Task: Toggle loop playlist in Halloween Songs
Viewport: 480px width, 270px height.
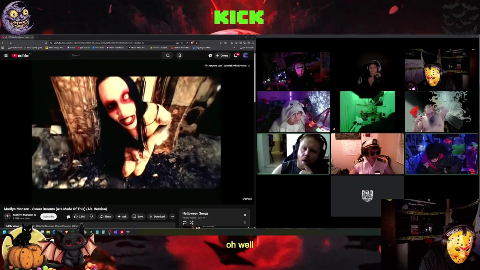Action: (184, 222)
